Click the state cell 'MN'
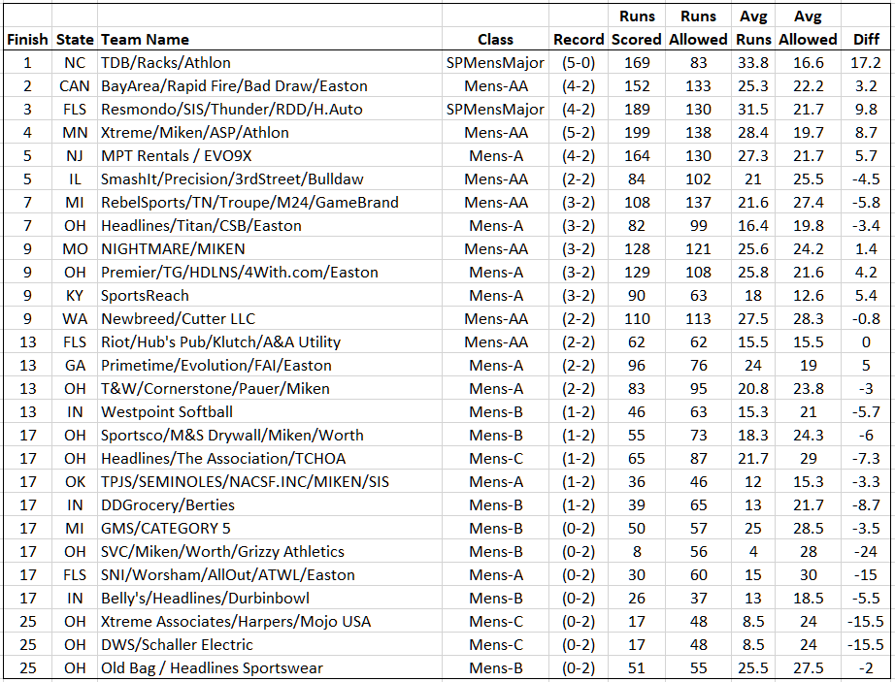This screenshot has width=895, height=682. pyautogui.click(x=75, y=133)
